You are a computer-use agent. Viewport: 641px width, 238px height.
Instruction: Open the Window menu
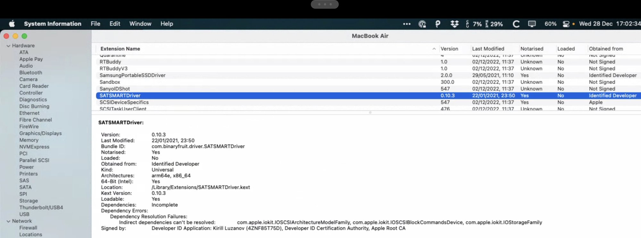[140, 24]
